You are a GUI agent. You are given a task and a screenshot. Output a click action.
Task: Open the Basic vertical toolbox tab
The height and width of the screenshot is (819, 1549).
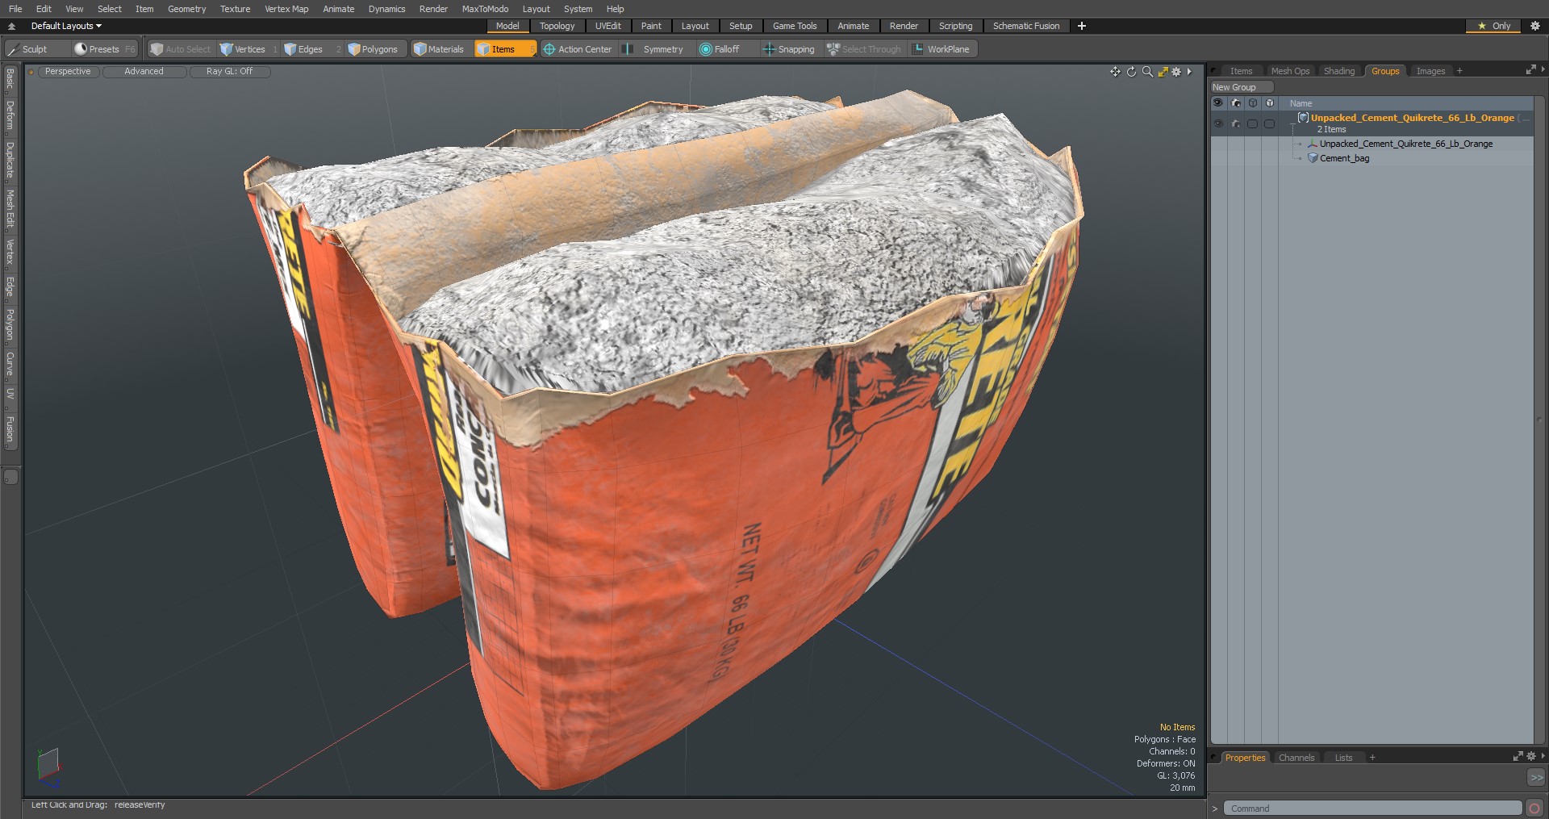10,79
